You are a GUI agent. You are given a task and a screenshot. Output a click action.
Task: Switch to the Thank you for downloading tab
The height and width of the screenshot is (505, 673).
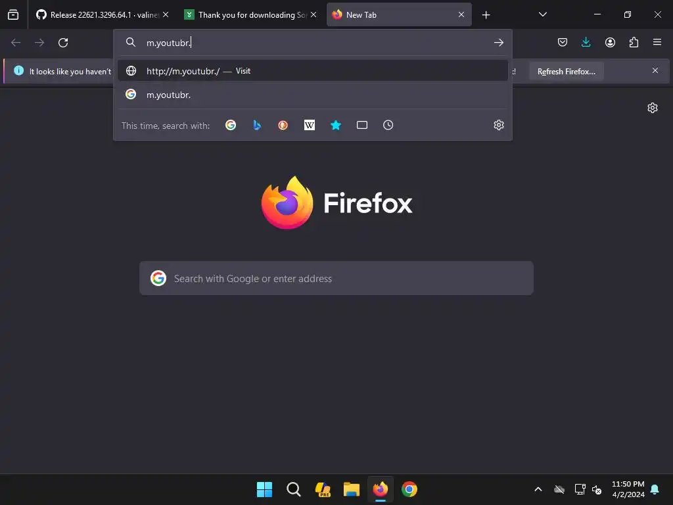[251, 14]
